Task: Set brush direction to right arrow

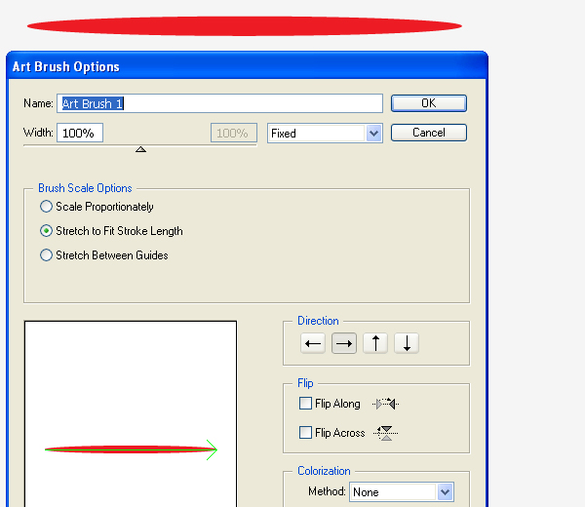Action: coord(344,343)
